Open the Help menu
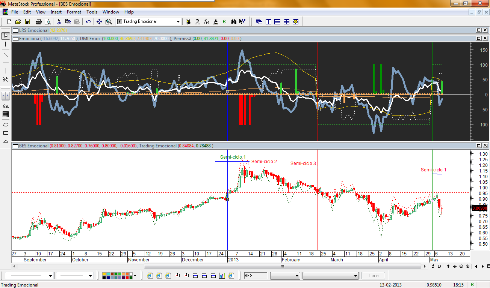 (129, 12)
